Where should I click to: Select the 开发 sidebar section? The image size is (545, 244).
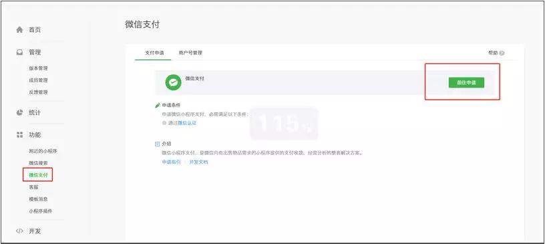click(x=35, y=231)
